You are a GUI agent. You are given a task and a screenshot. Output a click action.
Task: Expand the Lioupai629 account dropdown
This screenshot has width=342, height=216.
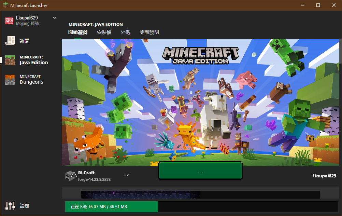coord(55,18)
